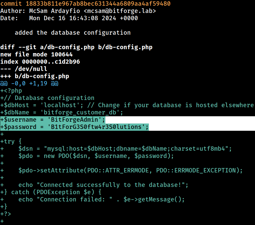This screenshot has width=255, height=225.
Task: Click the 'new file mode 100644' line
Action: pyautogui.click(x=37, y=54)
